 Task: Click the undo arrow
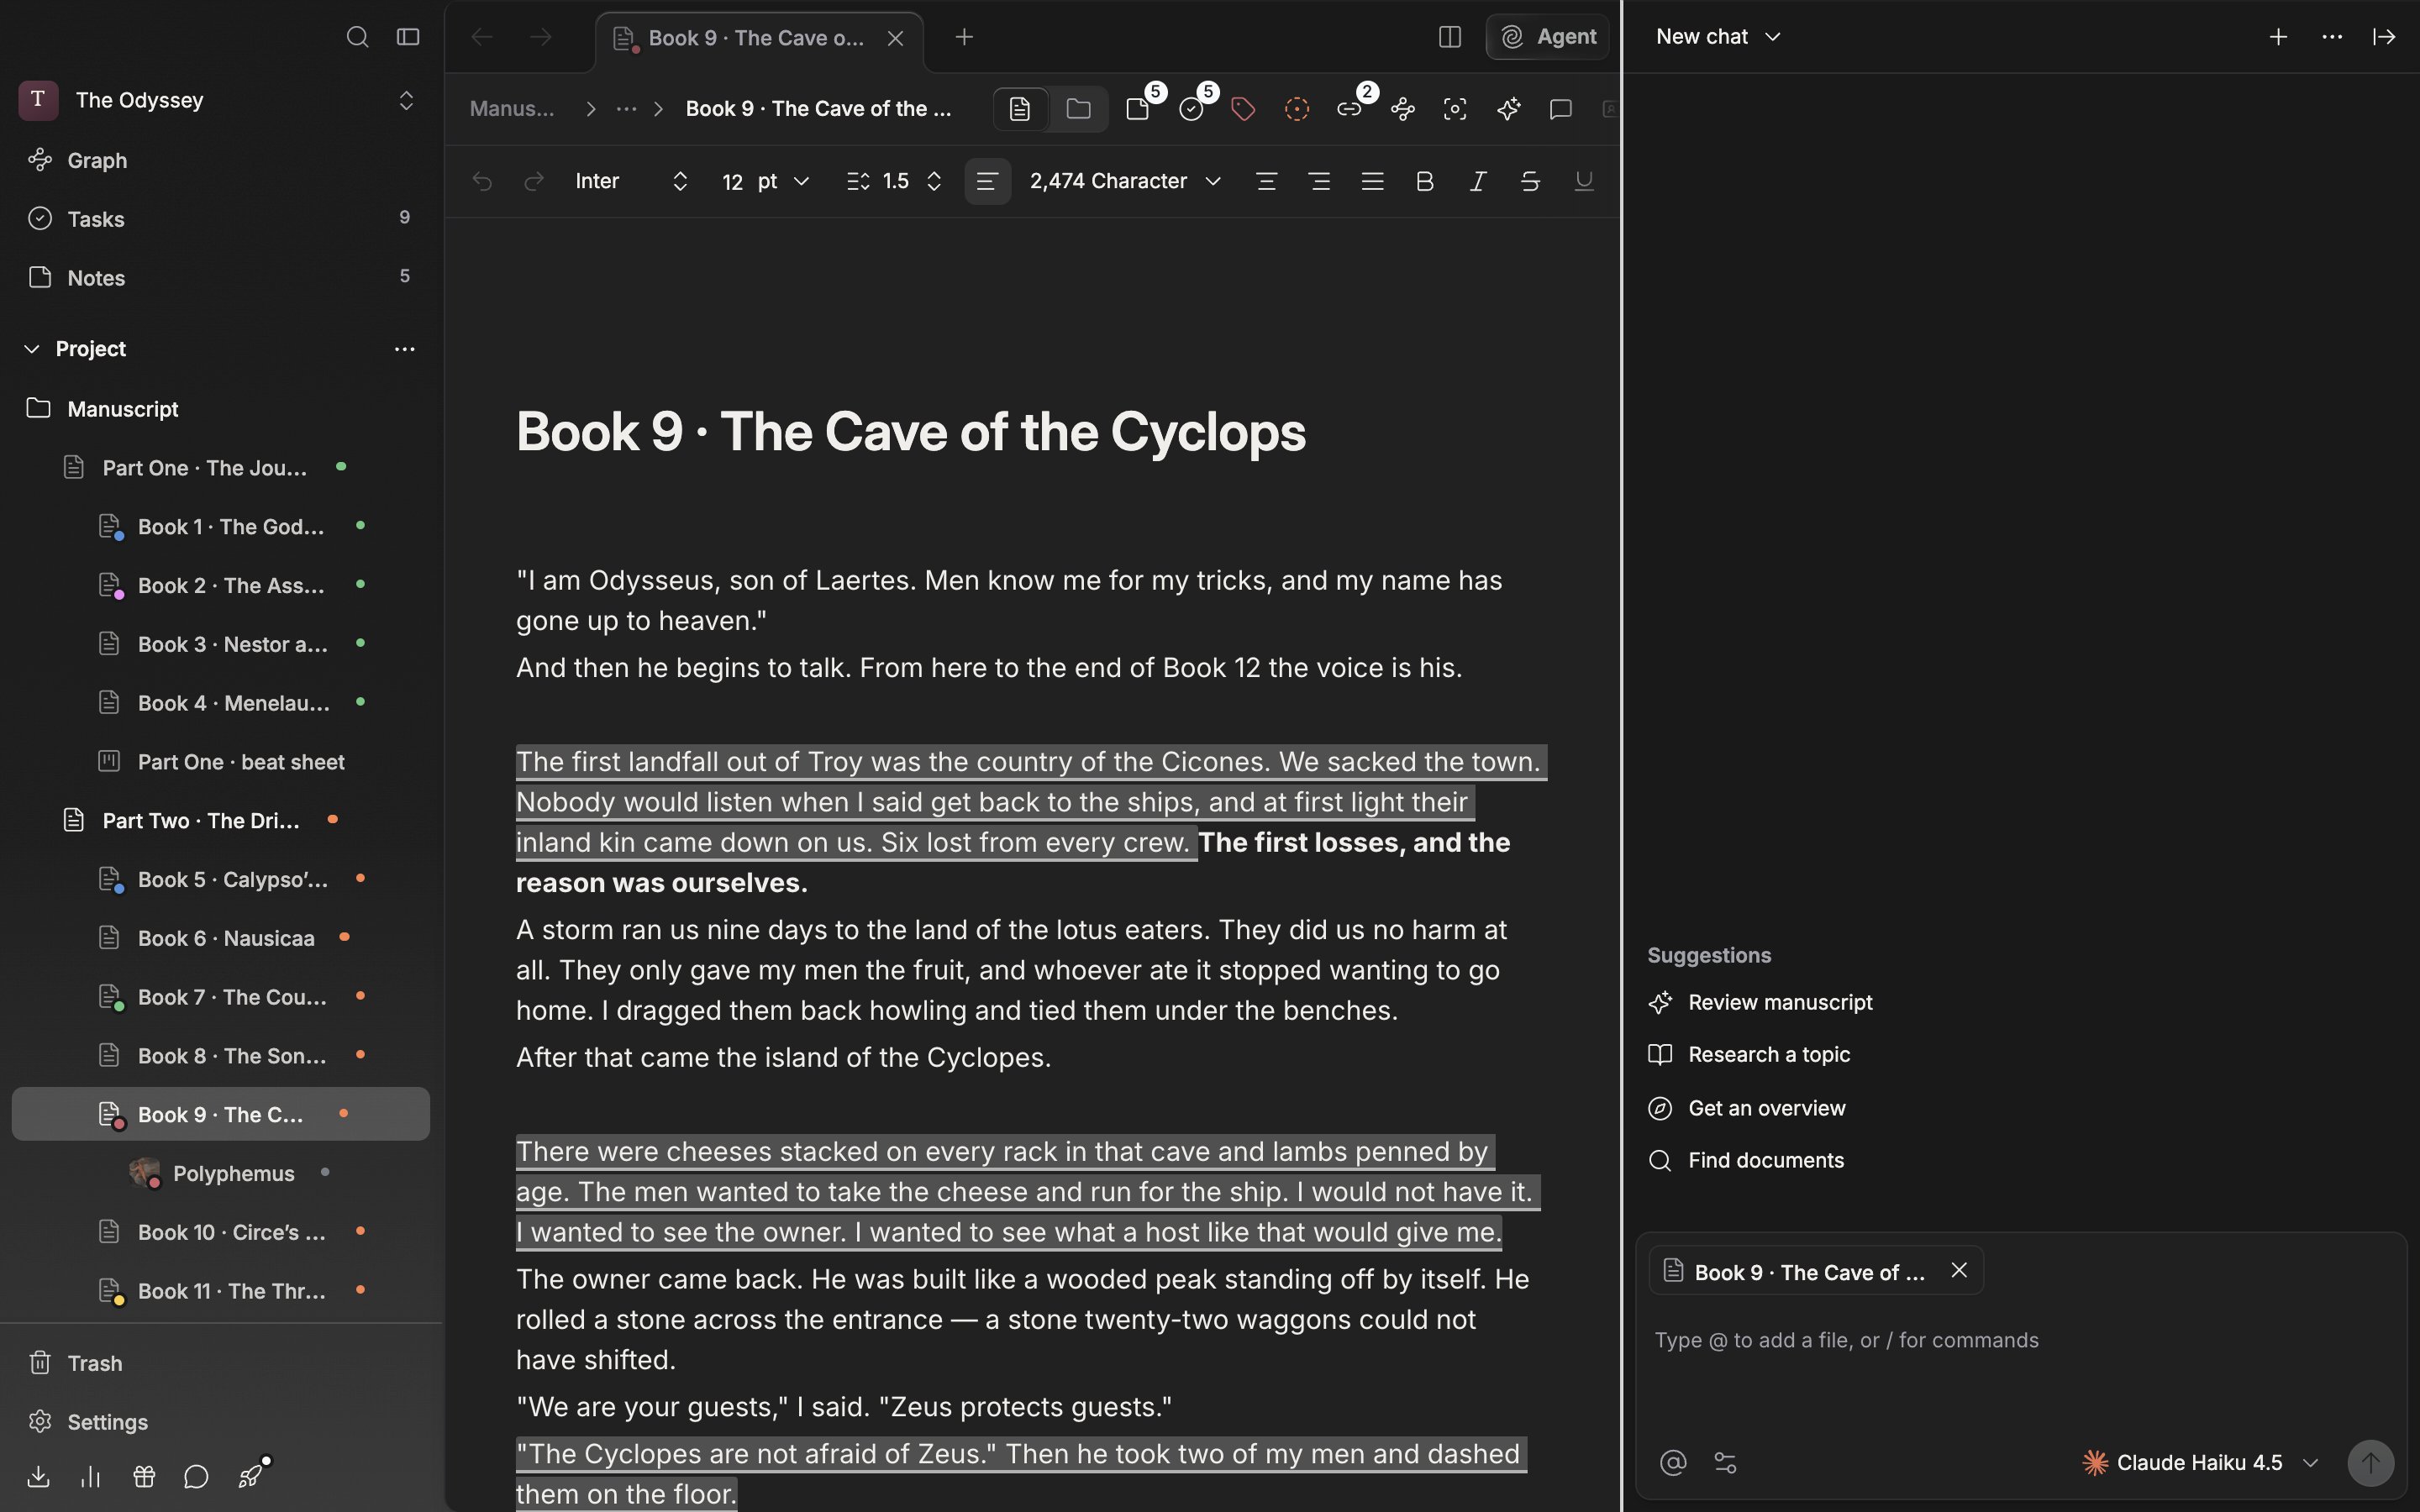click(x=482, y=181)
